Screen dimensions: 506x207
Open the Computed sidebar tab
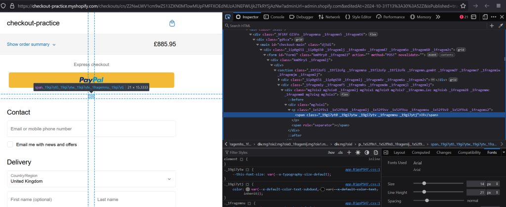click(421, 153)
